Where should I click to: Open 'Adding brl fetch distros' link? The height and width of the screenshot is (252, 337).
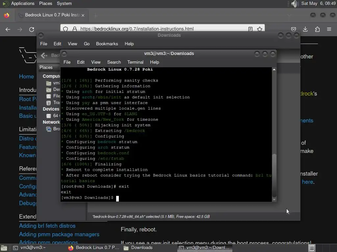point(47,226)
